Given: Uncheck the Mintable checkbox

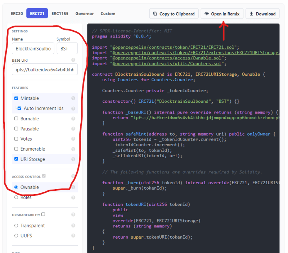Looking at the screenshot, I should (x=16, y=98).
